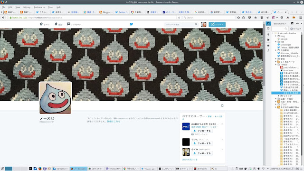Screen dimensions: 304x171
Task: Click the volume icon in the system tray
Action: pyautogui.click(x=259, y=169)
